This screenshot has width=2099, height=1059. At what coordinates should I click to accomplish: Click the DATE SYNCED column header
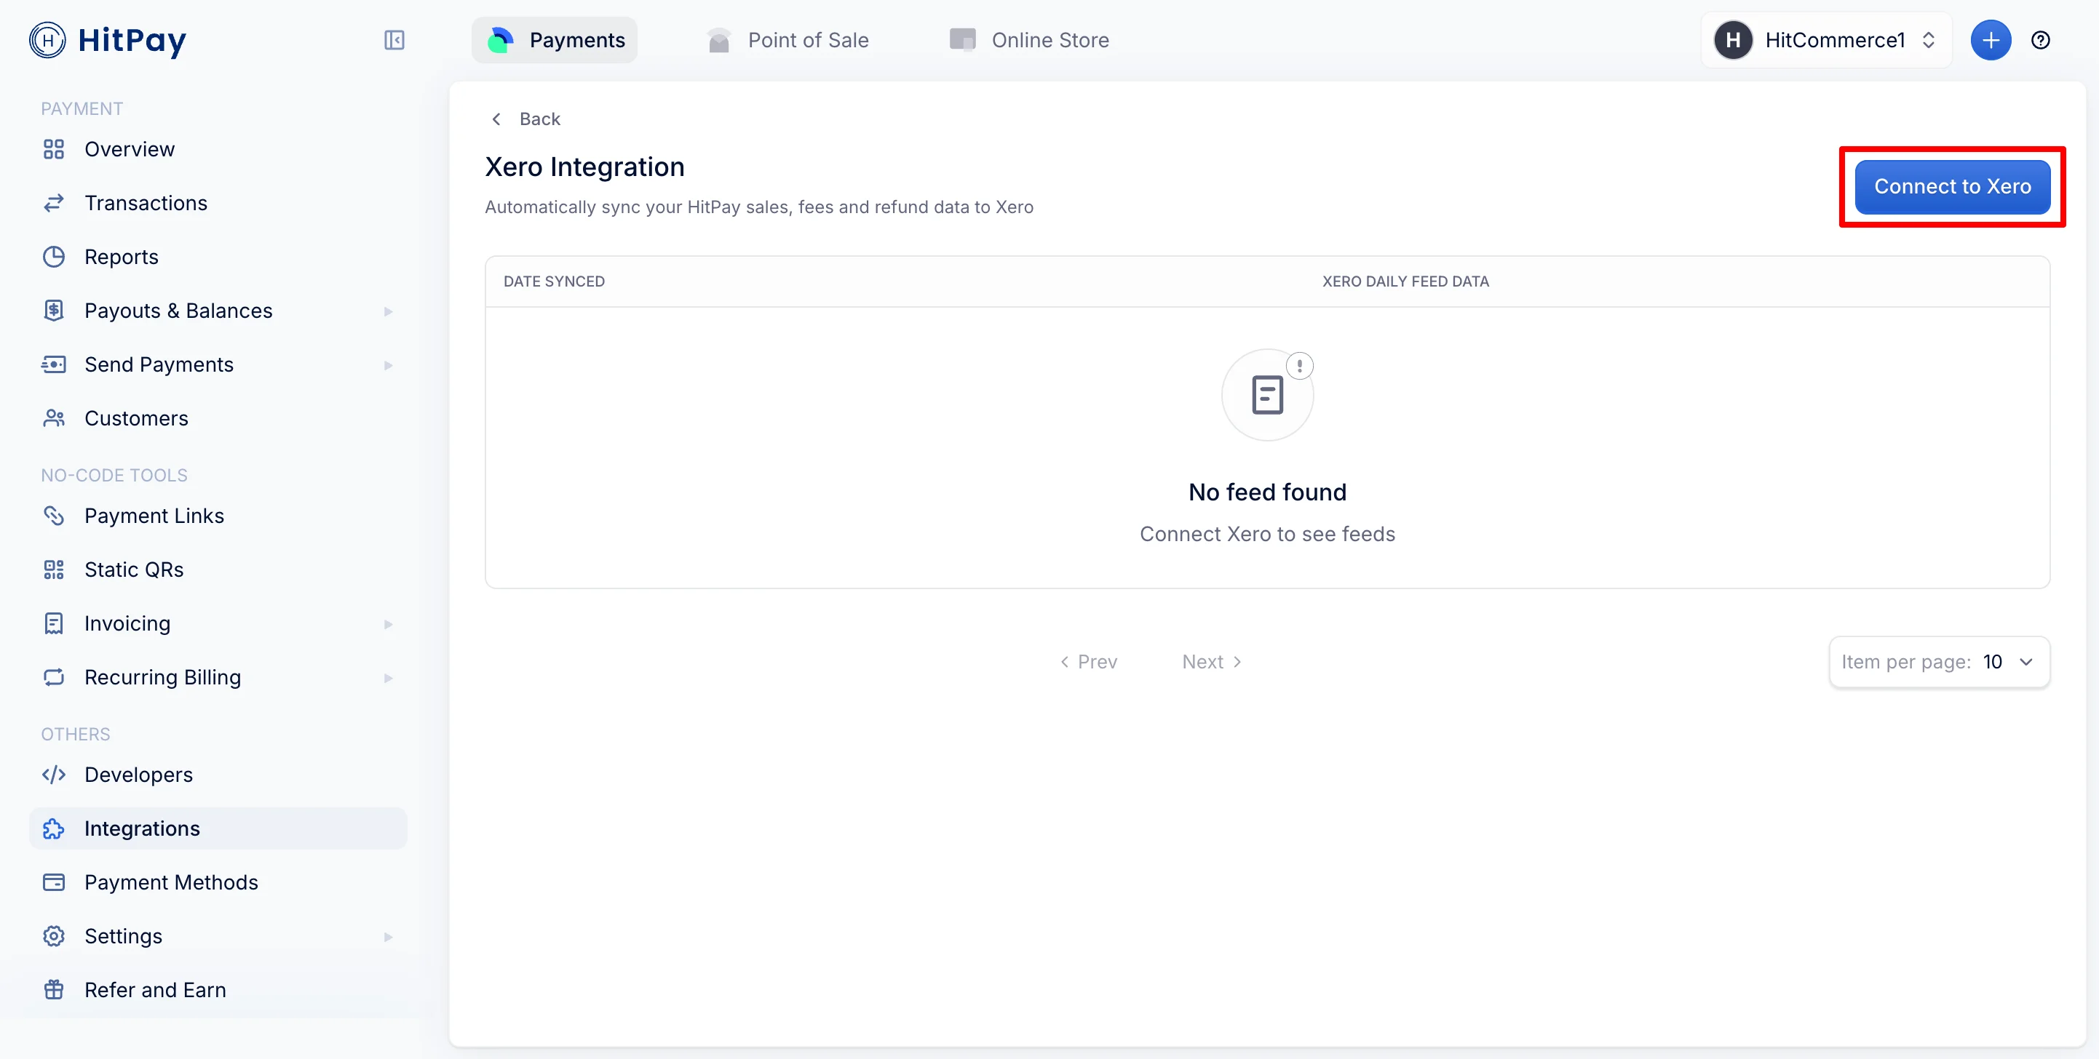554,281
